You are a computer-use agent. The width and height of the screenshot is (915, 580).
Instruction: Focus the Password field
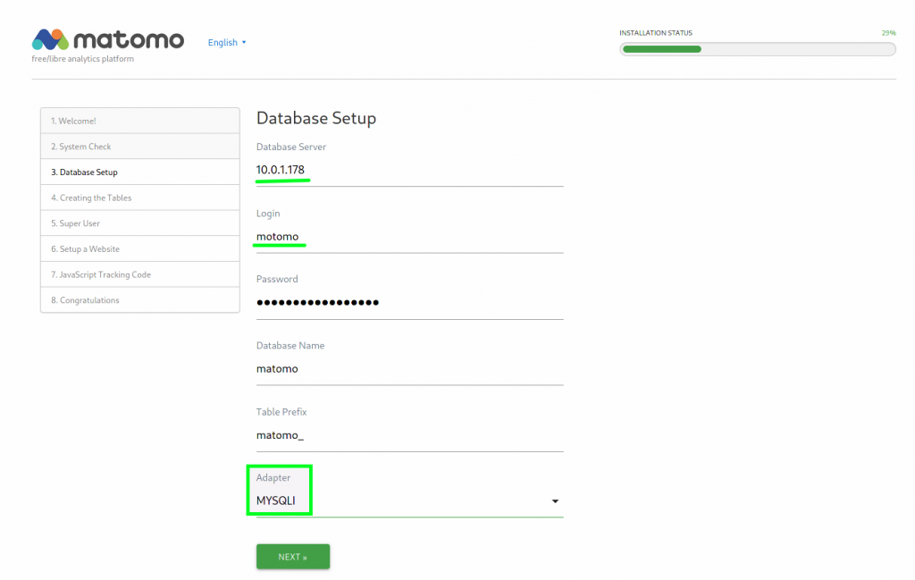click(409, 303)
